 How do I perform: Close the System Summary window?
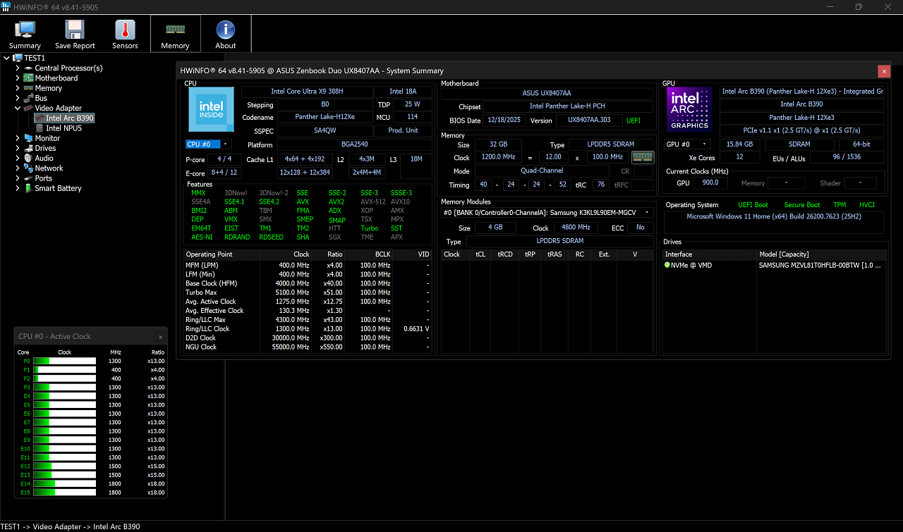(x=884, y=70)
